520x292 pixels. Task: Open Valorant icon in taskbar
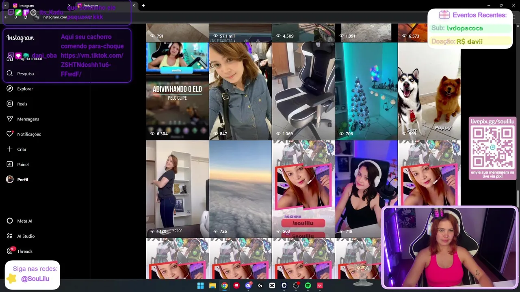320,286
